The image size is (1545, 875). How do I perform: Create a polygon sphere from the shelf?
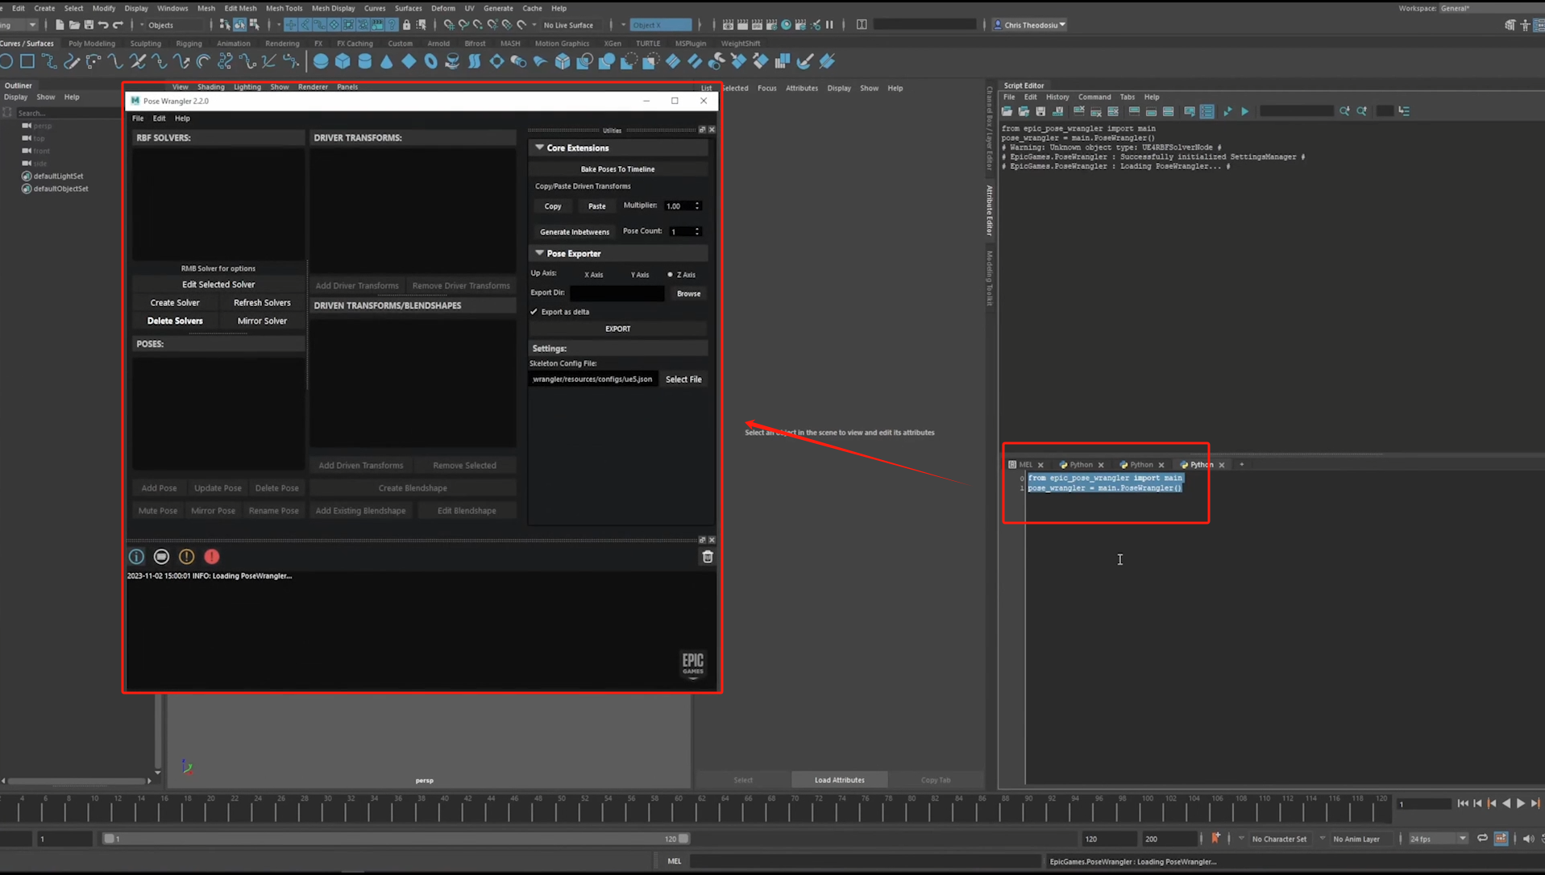point(320,61)
